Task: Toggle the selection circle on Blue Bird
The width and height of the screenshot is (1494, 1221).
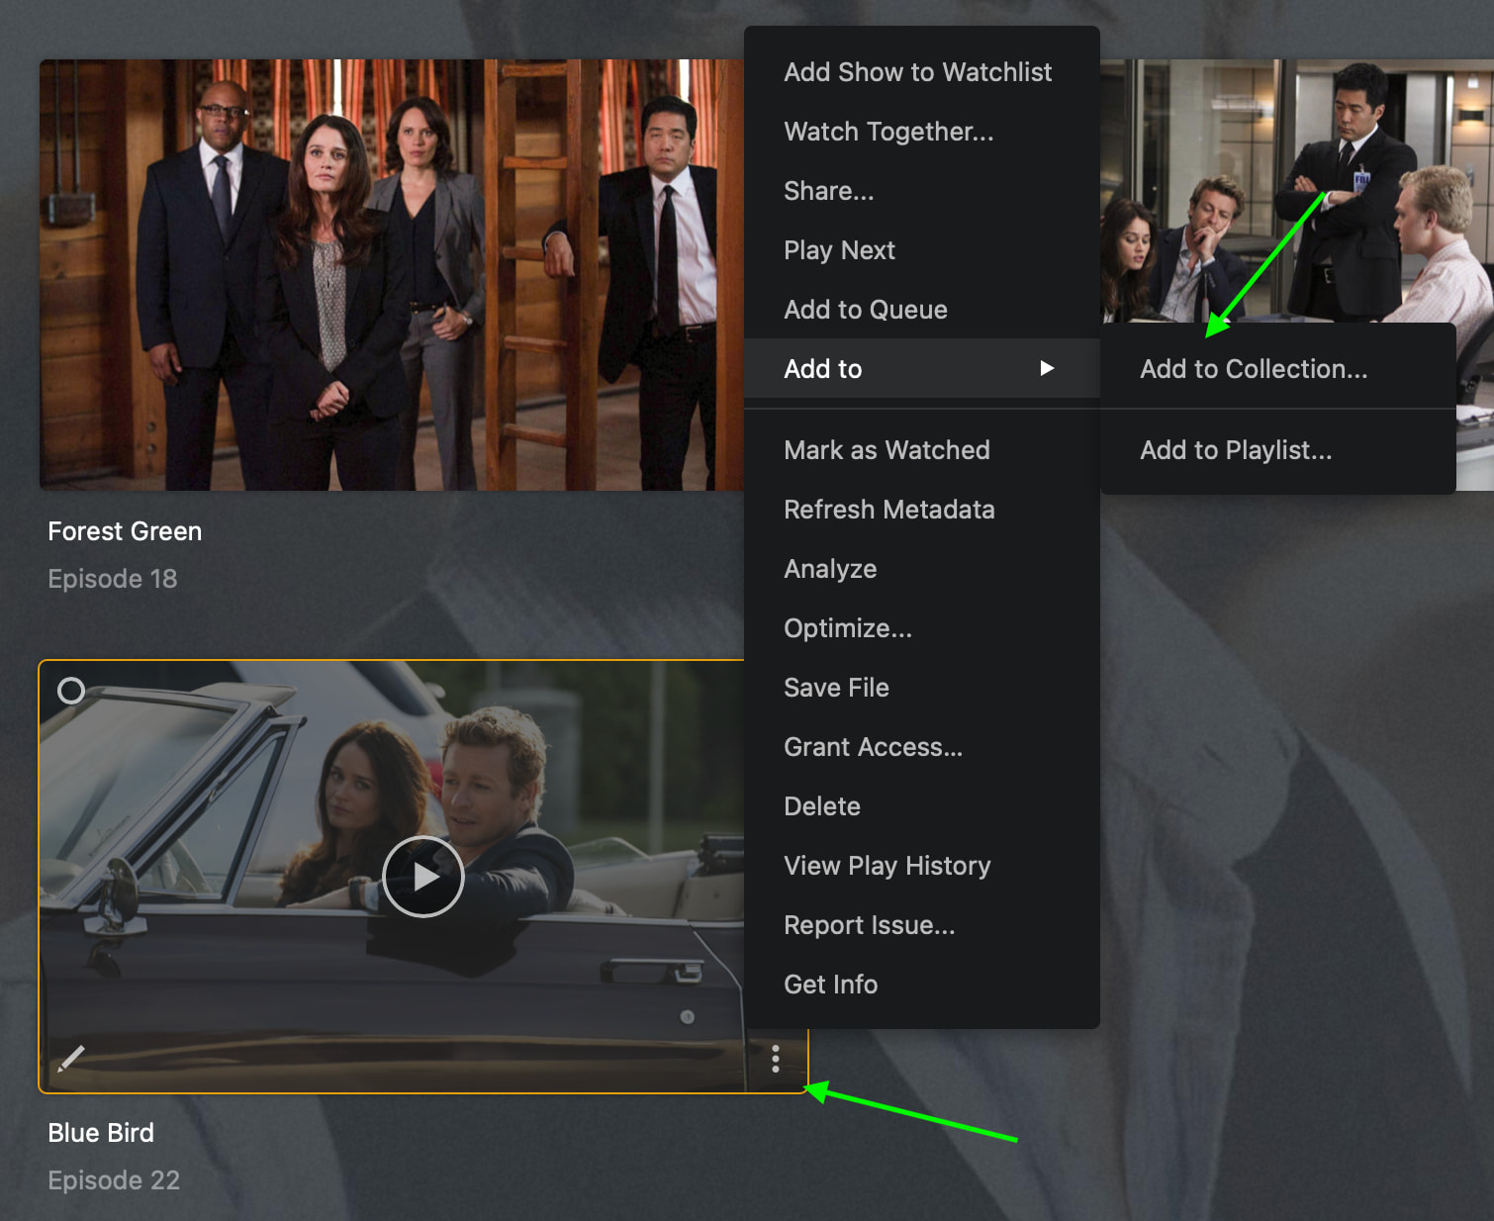Action: 71,691
